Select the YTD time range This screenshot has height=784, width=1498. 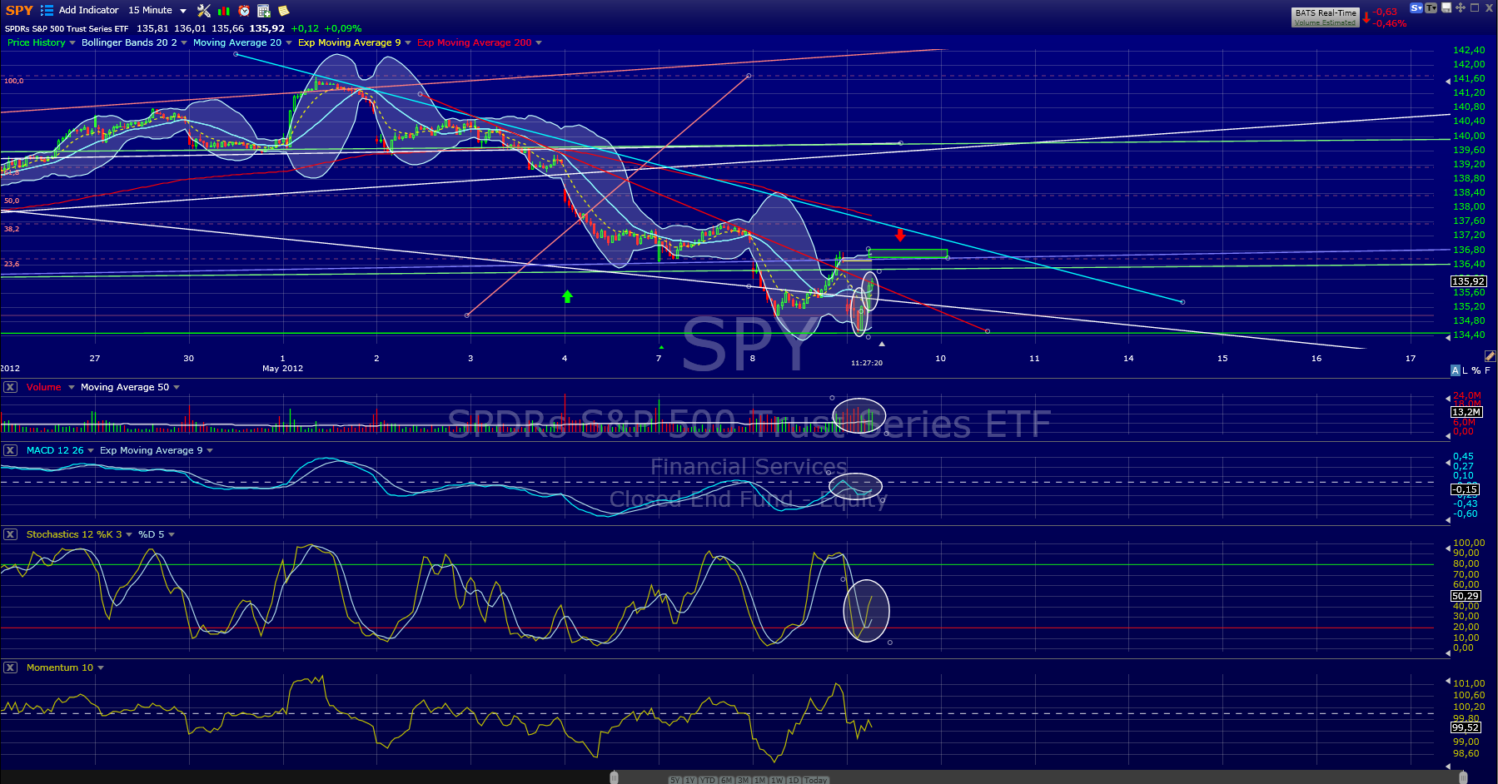(x=708, y=780)
